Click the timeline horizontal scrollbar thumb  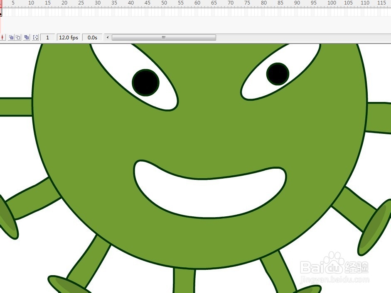click(164, 38)
